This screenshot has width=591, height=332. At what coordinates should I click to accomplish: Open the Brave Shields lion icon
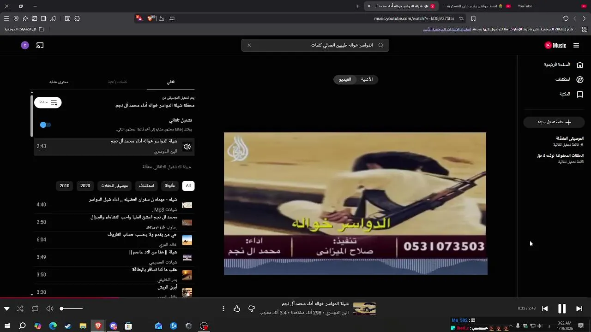(151, 18)
